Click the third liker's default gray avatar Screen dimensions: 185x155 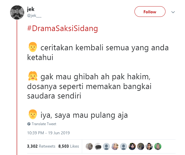[x=106, y=146]
